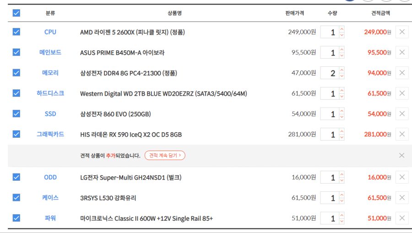
Task: Remove the CPU row with its X icon
Action: click(402, 32)
